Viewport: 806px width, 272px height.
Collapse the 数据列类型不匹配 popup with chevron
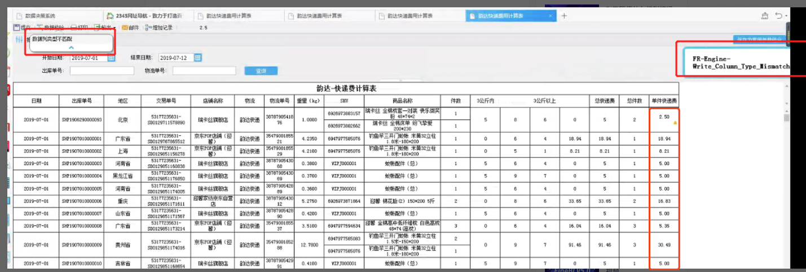pyautogui.click(x=71, y=48)
